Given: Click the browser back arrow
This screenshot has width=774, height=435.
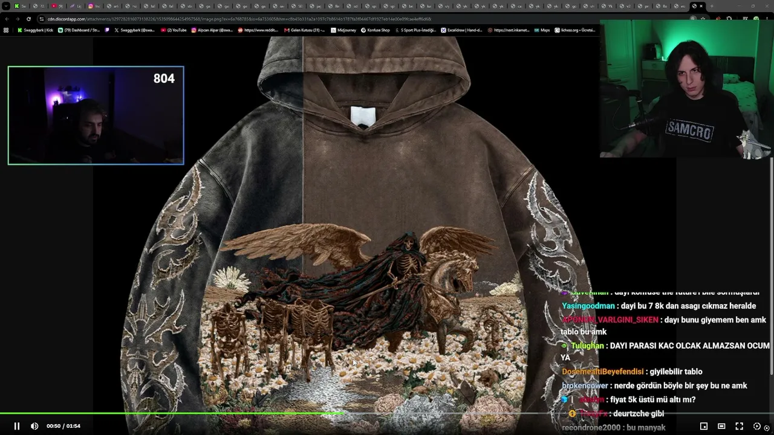Looking at the screenshot, I should (x=6, y=19).
